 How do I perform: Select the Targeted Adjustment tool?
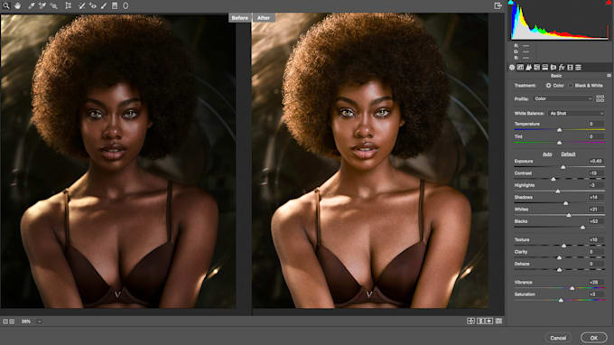coord(53,6)
